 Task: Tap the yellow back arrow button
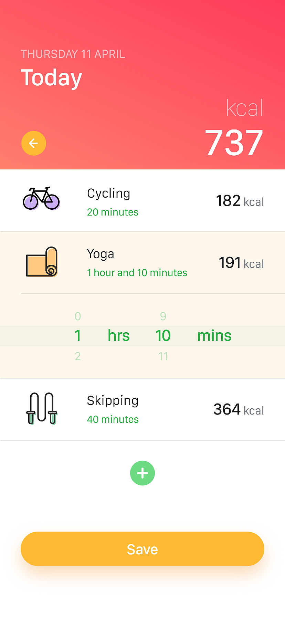coord(34,143)
